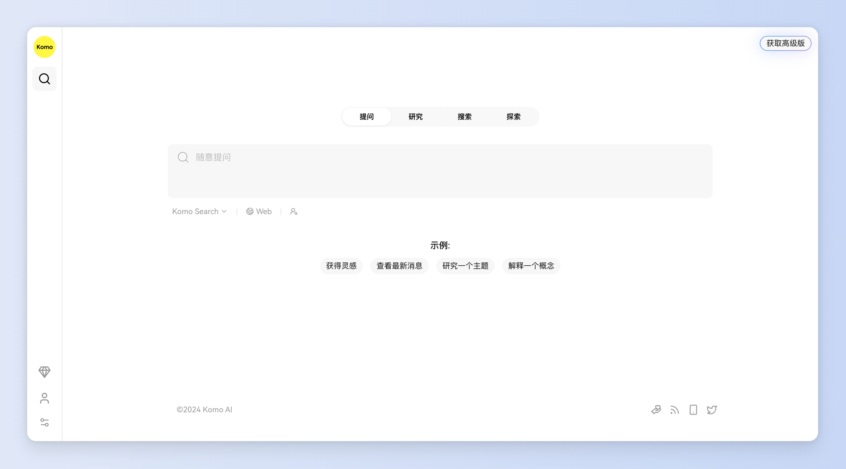
Task: Switch to the 搜索 tab
Action: pos(464,116)
